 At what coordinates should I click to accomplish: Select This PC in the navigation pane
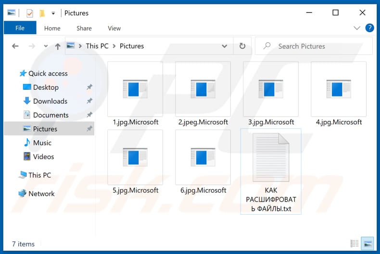pyautogui.click(x=35, y=175)
